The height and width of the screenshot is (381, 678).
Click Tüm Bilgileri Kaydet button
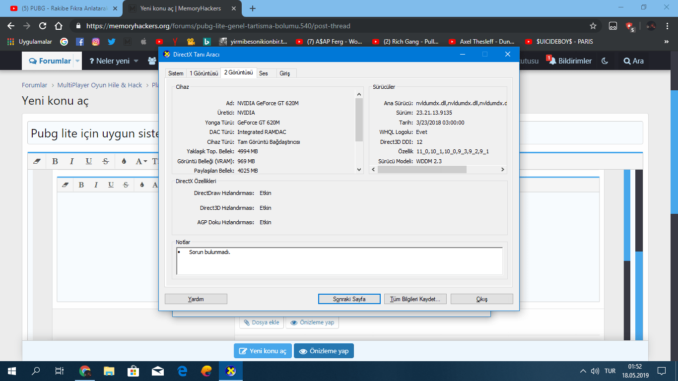[x=415, y=299]
